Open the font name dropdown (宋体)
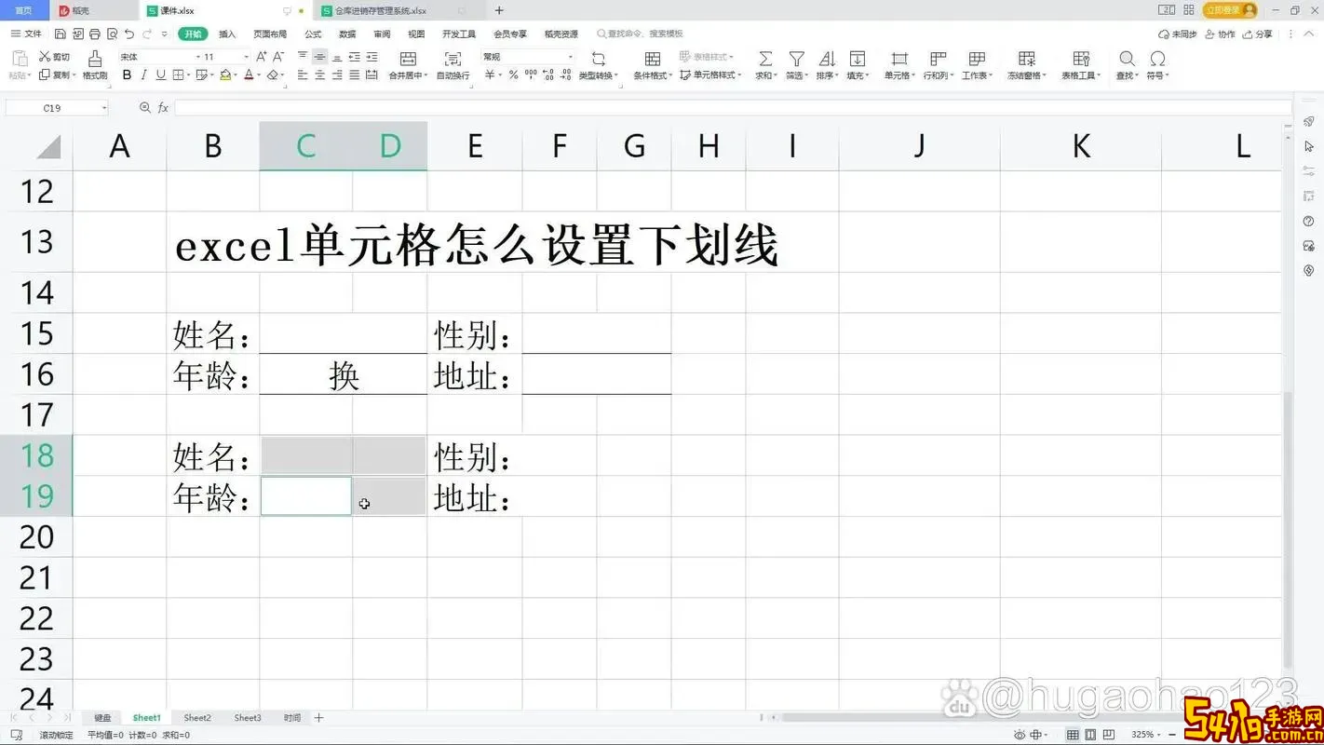The width and height of the screenshot is (1324, 745). point(197,57)
